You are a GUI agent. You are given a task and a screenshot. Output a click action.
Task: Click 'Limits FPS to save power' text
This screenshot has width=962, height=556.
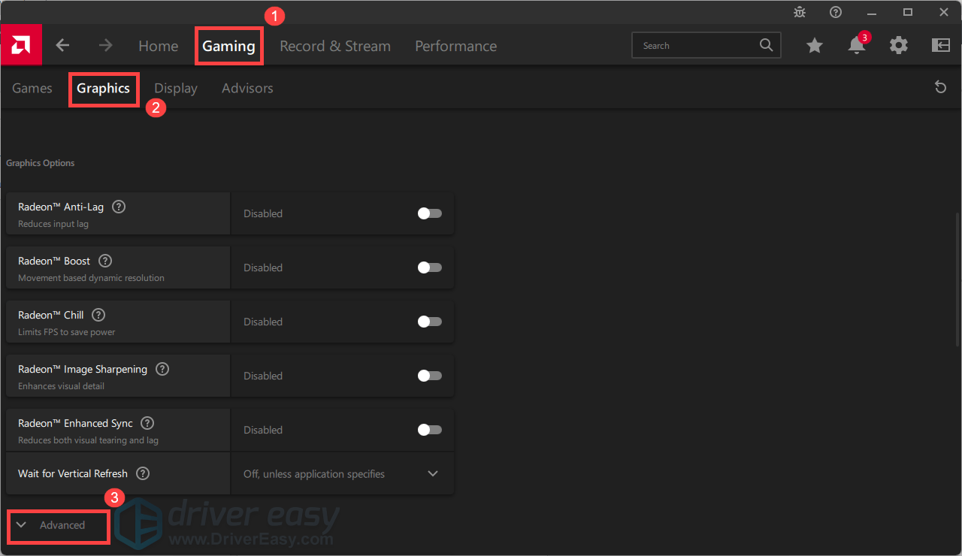(x=67, y=332)
